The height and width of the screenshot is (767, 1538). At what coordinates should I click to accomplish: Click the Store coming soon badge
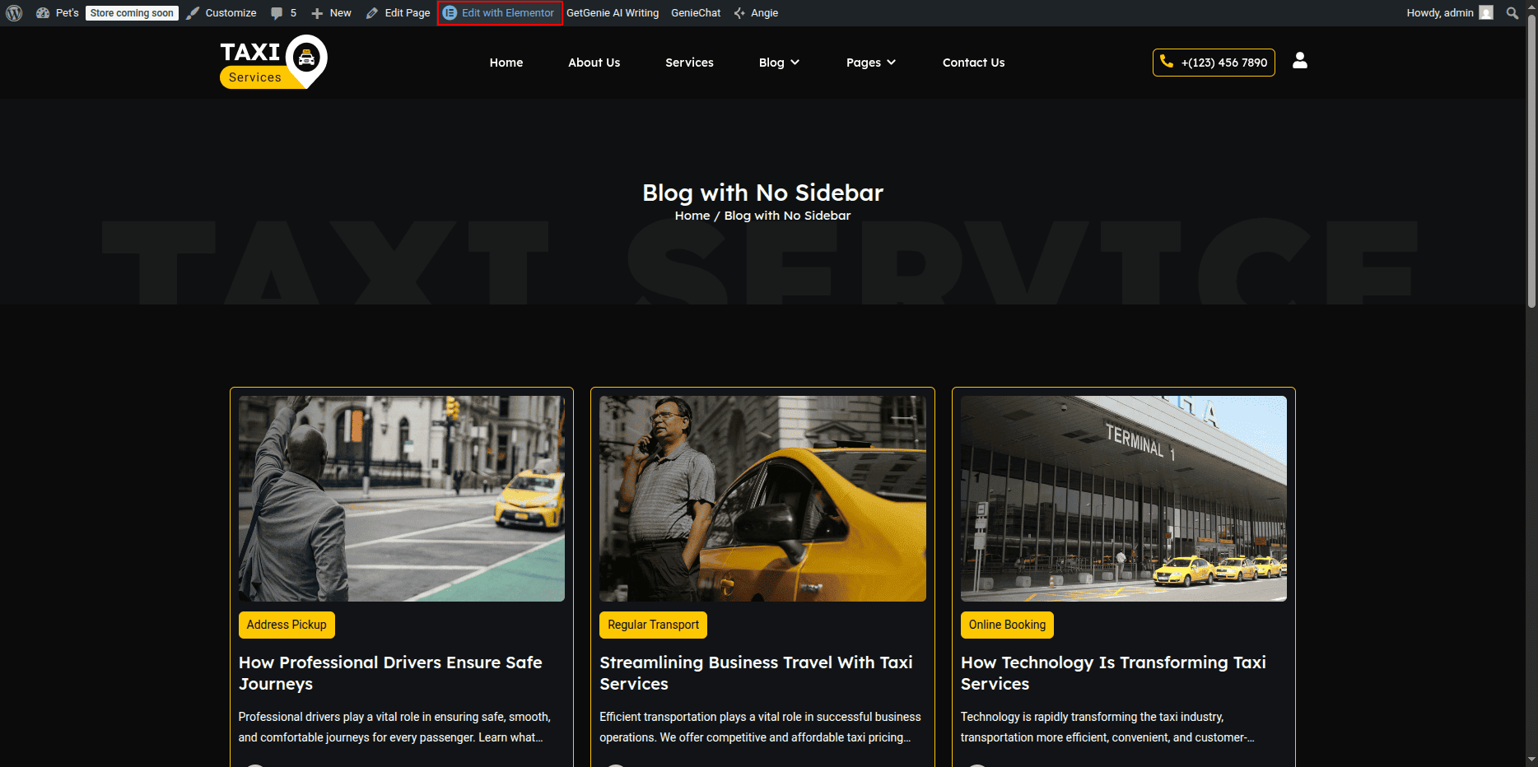132,13
